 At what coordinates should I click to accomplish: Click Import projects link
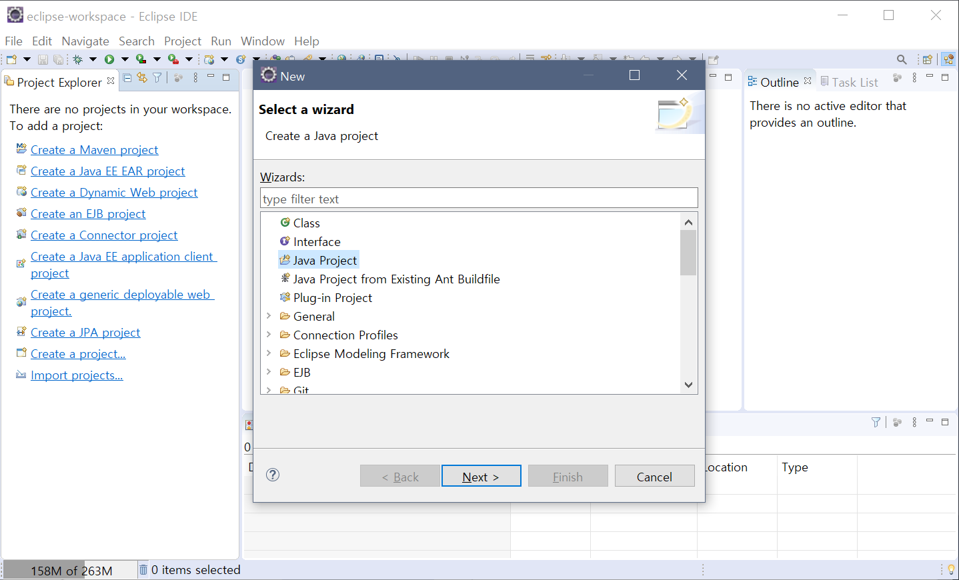click(77, 375)
